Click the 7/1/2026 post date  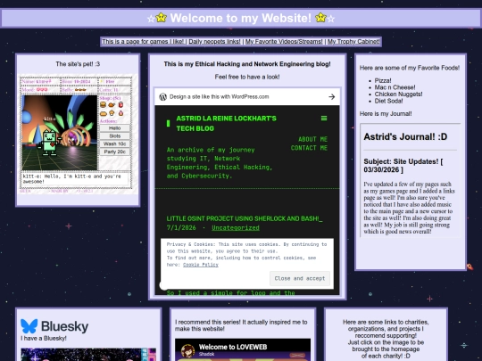click(x=181, y=228)
